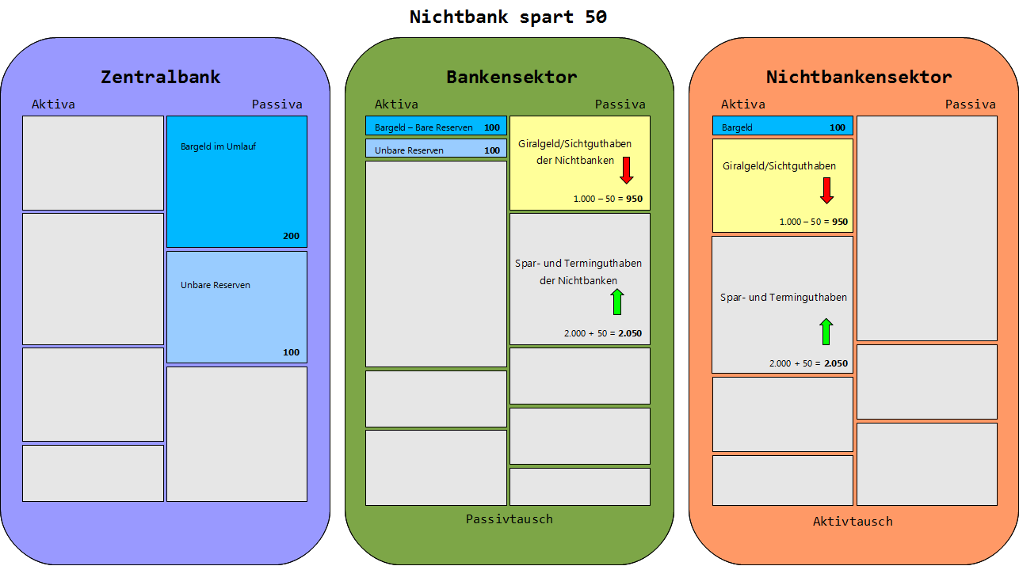The width and height of the screenshot is (1019, 566).
Task: Click the Bargeld – Bare Reserven row
Action: 435,126
